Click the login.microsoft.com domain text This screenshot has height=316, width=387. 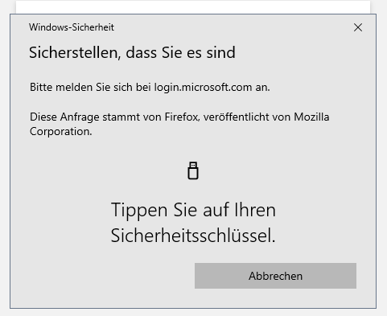tap(203, 88)
